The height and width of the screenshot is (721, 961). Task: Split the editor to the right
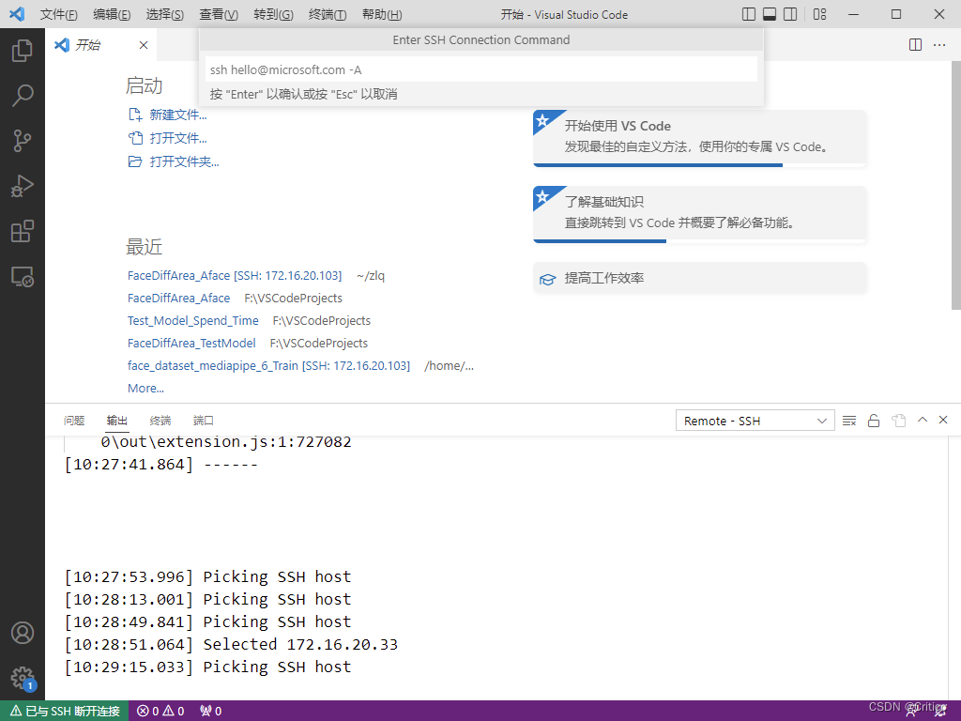915,45
